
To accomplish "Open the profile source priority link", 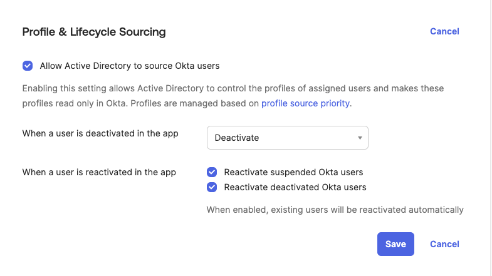I will (x=305, y=103).
